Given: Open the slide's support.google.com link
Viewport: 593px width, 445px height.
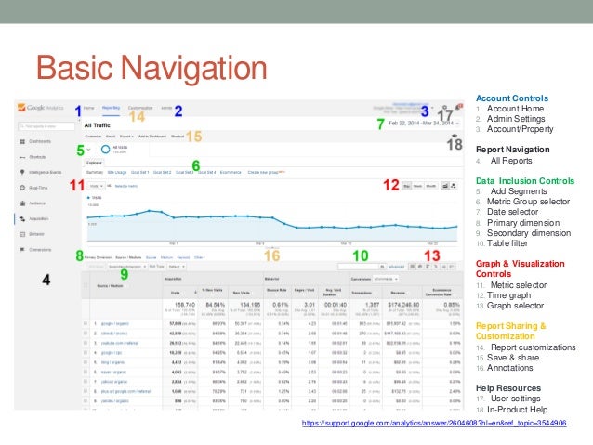Looking at the screenshot, I should (434, 423).
